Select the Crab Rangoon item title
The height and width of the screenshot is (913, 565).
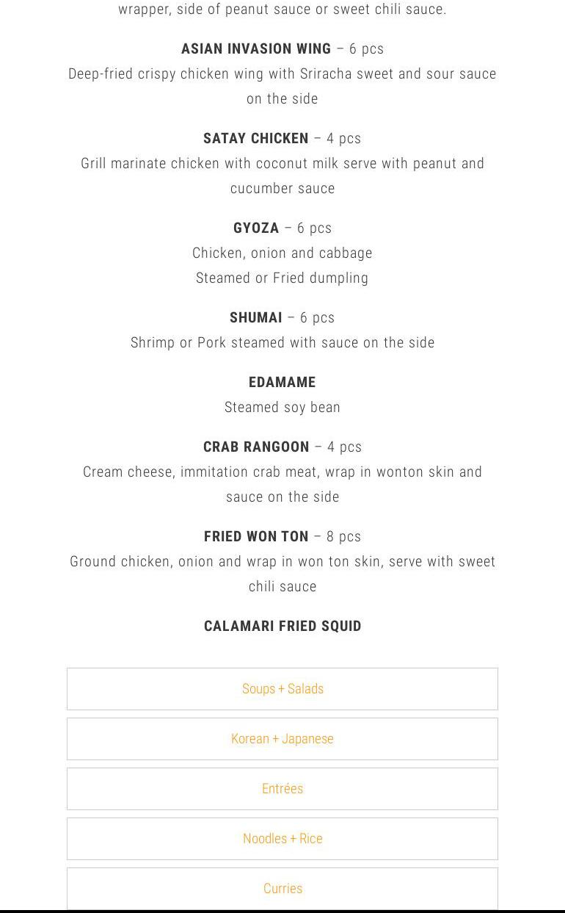coord(256,447)
